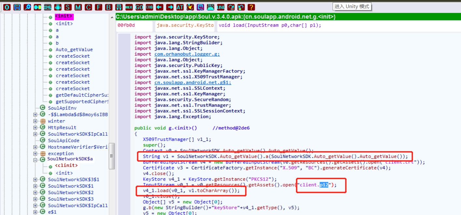Expand the SoulNetworkSDK$3$1 class node

pos(36,180)
